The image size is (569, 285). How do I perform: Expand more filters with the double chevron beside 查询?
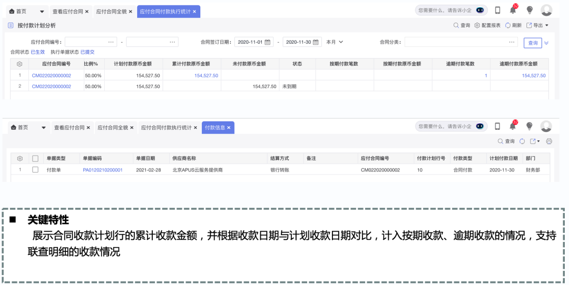pyautogui.click(x=546, y=43)
